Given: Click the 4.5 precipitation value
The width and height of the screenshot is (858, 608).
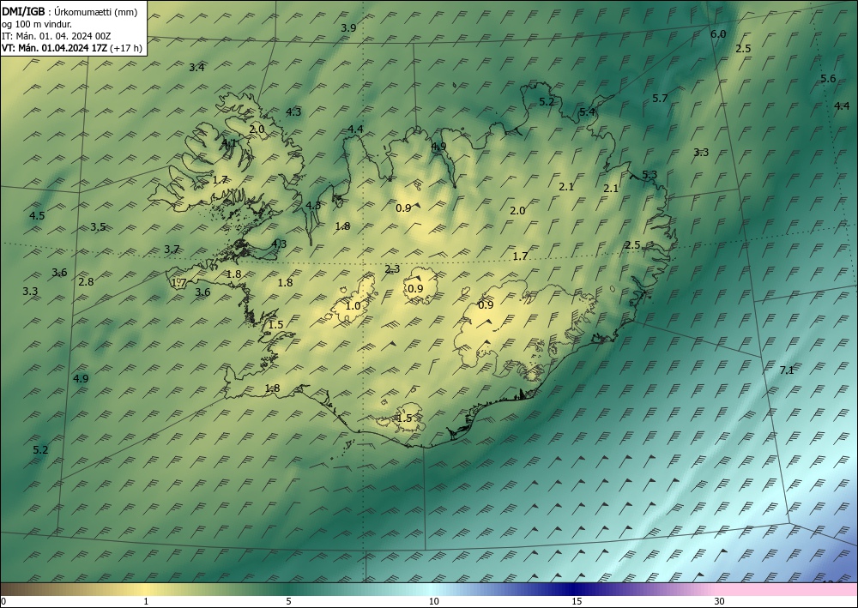Looking at the screenshot, I should click(37, 216).
